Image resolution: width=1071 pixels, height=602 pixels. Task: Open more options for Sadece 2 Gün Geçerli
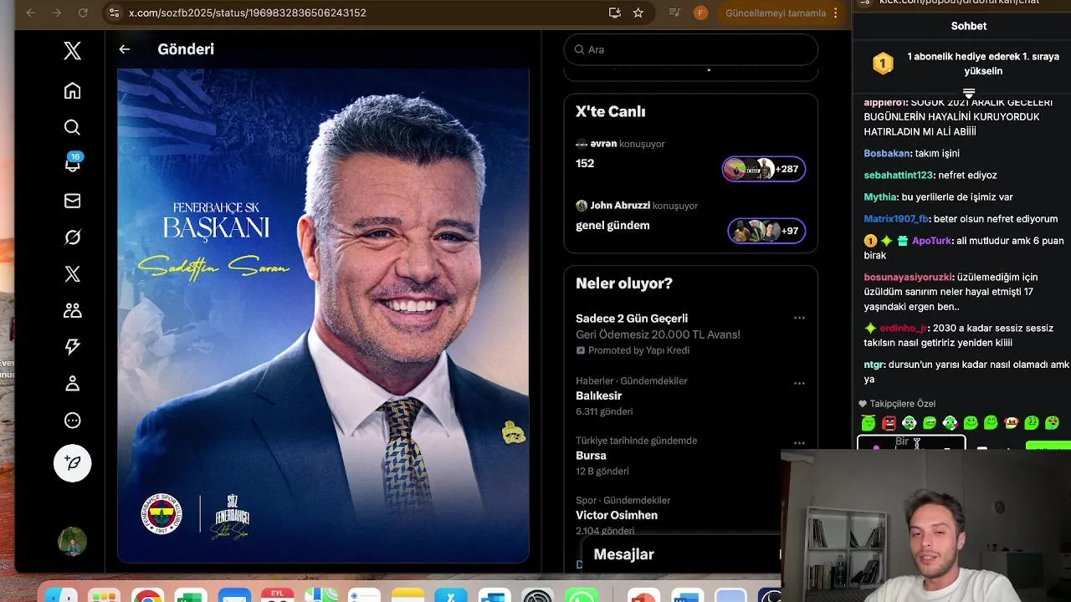pyautogui.click(x=799, y=318)
